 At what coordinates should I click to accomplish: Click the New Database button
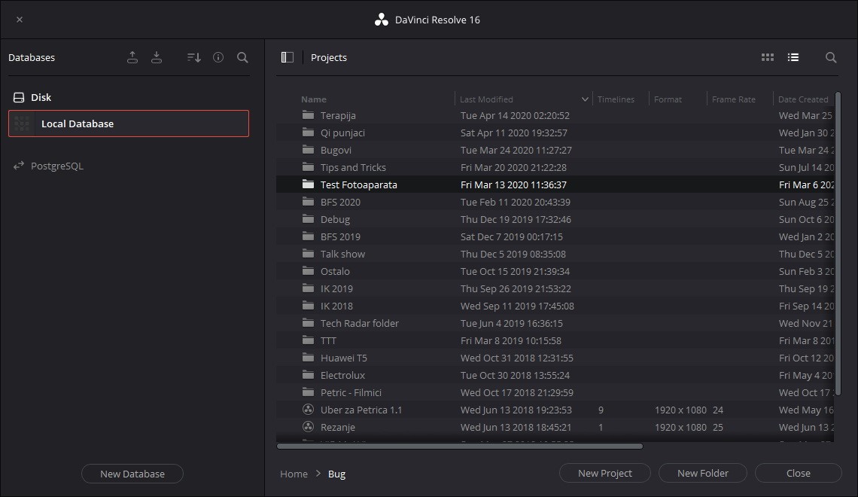pyautogui.click(x=132, y=474)
